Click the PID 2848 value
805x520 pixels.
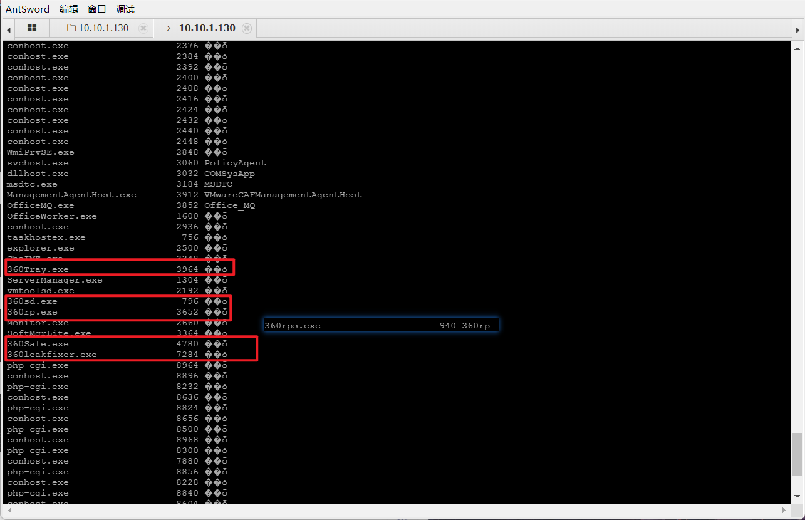(x=187, y=152)
